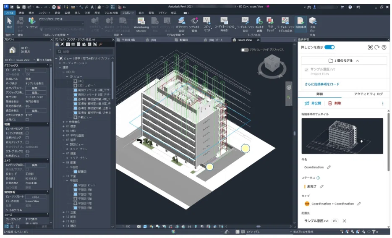Open the ファイル menu tab

click(10, 13)
